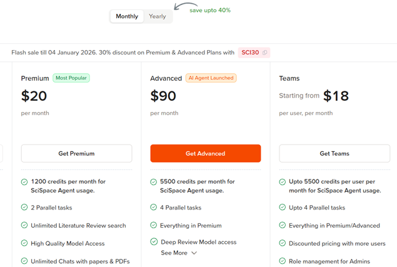Click the Get Premium button
The height and width of the screenshot is (267, 397).
pyautogui.click(x=76, y=153)
